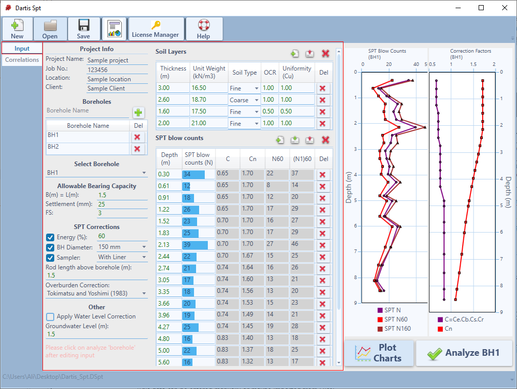This screenshot has width=517, height=389.
Task: Open soil type dropdown for 3.00 m layer
Action: point(244,88)
